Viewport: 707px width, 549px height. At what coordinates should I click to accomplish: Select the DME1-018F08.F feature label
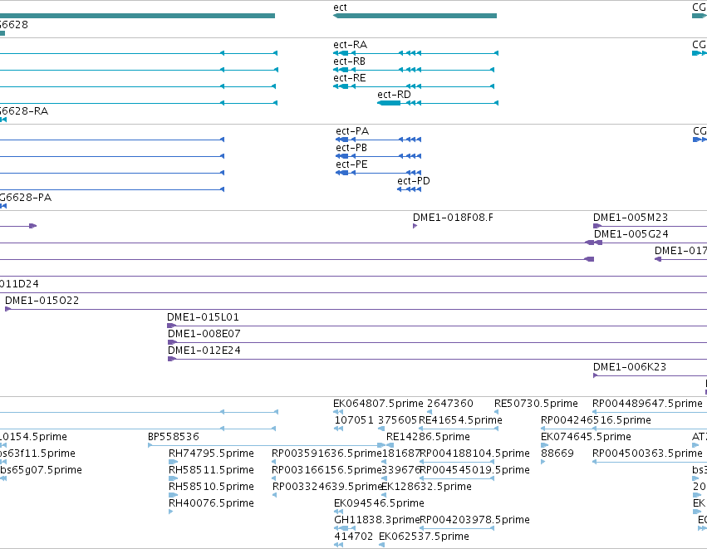(453, 218)
